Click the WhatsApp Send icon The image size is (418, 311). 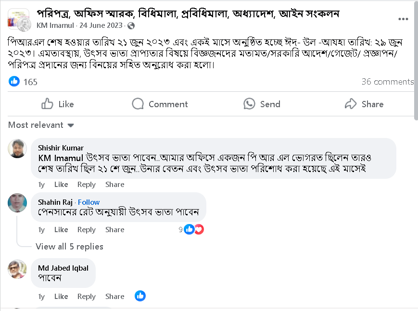[249, 104]
